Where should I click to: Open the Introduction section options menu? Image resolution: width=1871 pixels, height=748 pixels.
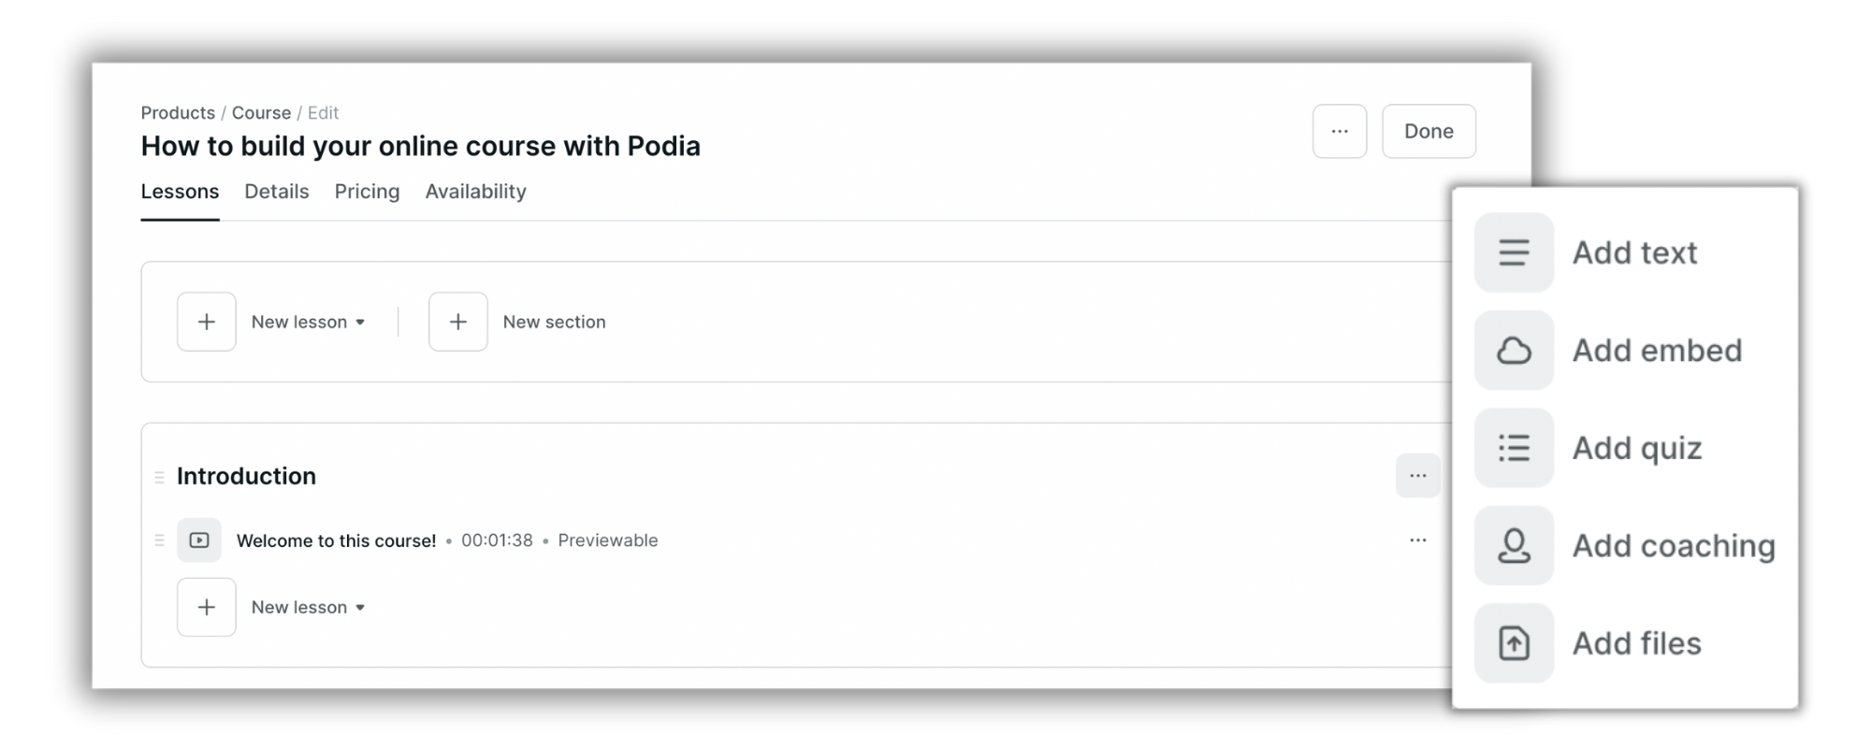point(1418,476)
